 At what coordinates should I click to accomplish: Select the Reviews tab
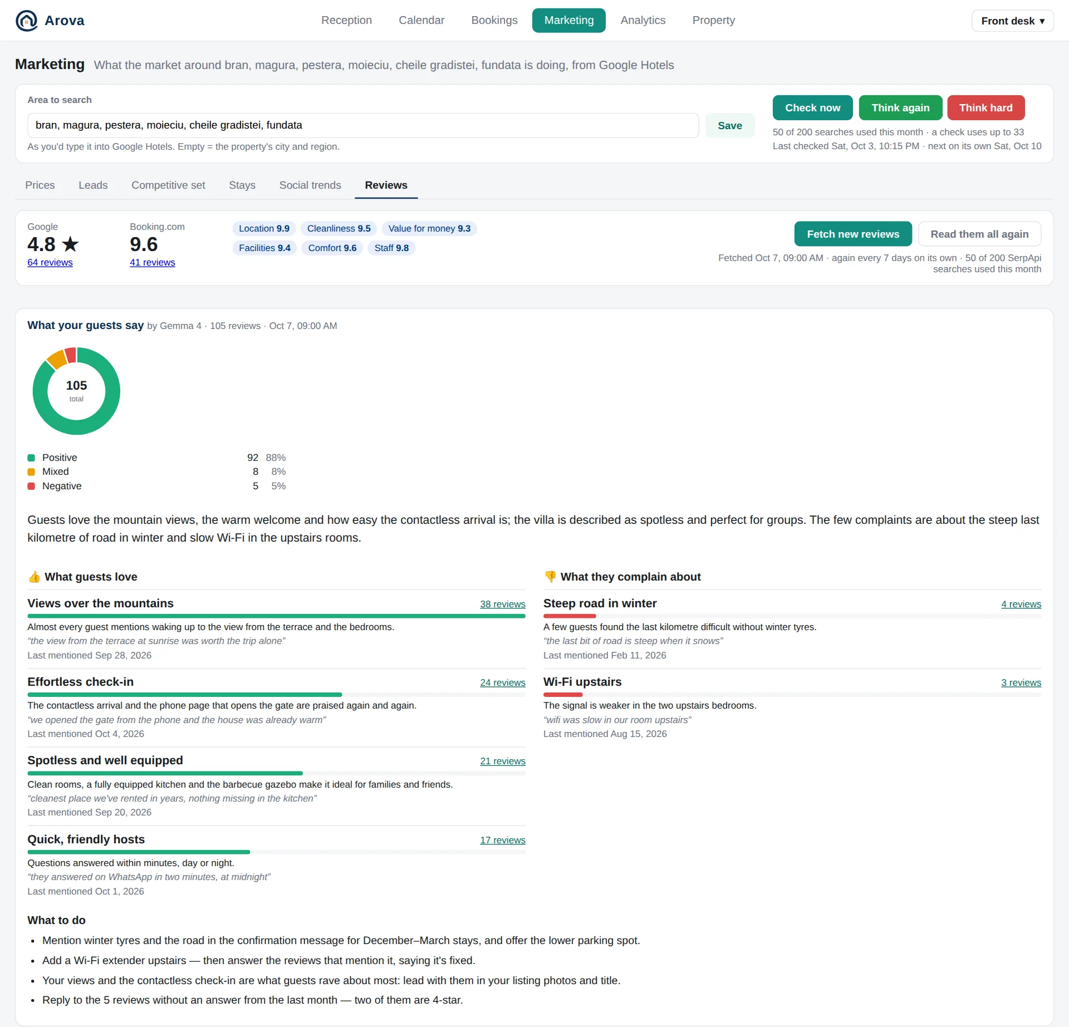pyautogui.click(x=386, y=185)
